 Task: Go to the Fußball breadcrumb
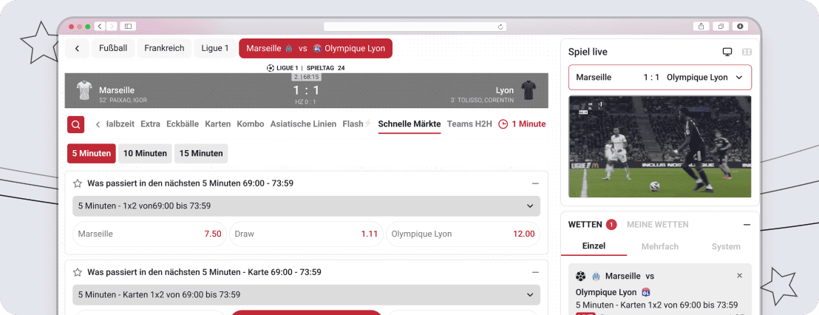(x=113, y=49)
